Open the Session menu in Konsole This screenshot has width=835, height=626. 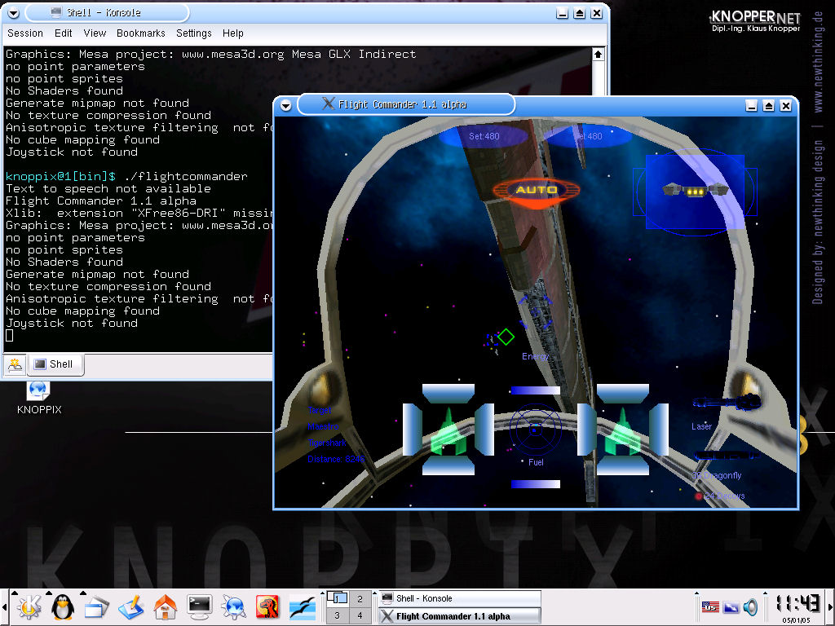25,33
